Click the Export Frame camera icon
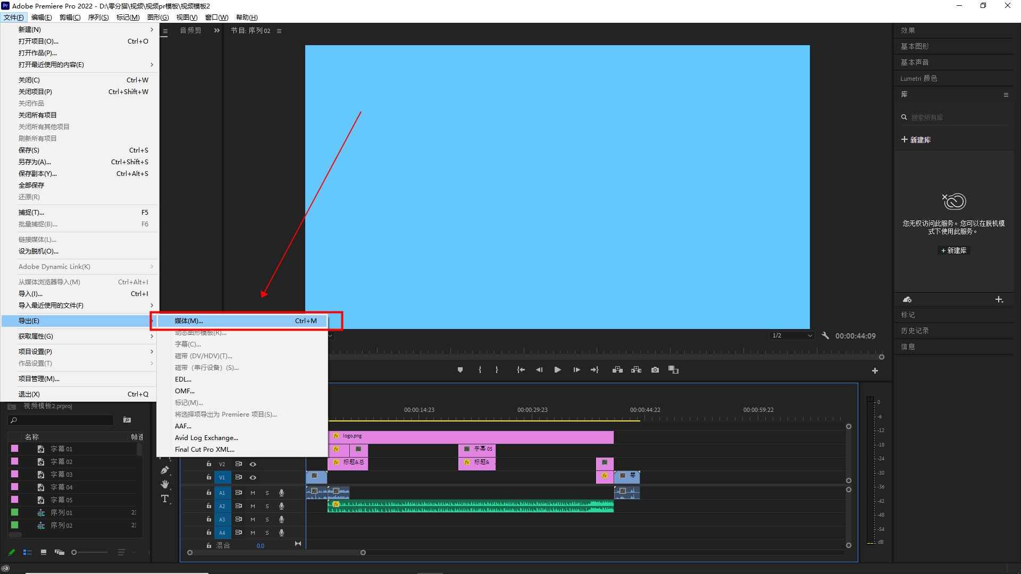Image resolution: width=1021 pixels, height=574 pixels. [x=655, y=370]
